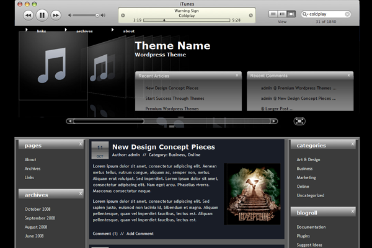Close the Recent Articles panel

pos(237,76)
